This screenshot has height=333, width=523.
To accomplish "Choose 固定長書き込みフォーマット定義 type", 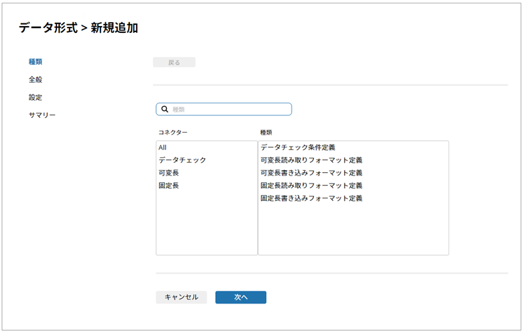I will tap(311, 198).
